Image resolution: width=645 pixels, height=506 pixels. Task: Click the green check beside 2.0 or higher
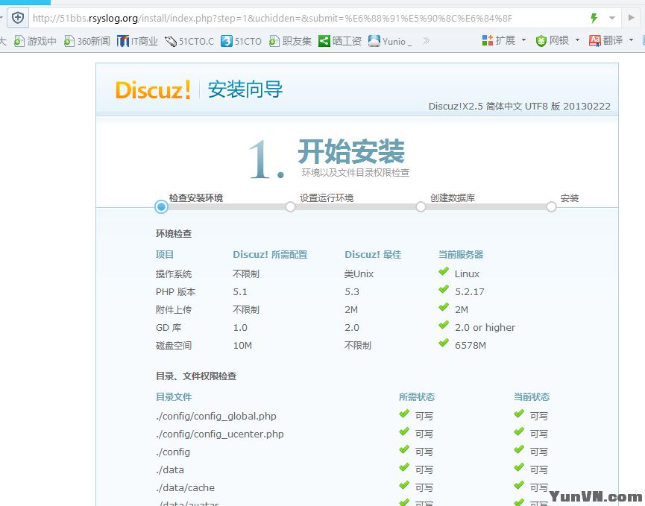pyautogui.click(x=444, y=325)
